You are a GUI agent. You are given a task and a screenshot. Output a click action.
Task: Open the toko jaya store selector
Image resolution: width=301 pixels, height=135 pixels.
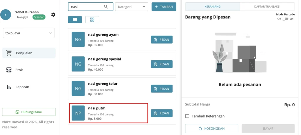pyautogui.click(x=29, y=33)
